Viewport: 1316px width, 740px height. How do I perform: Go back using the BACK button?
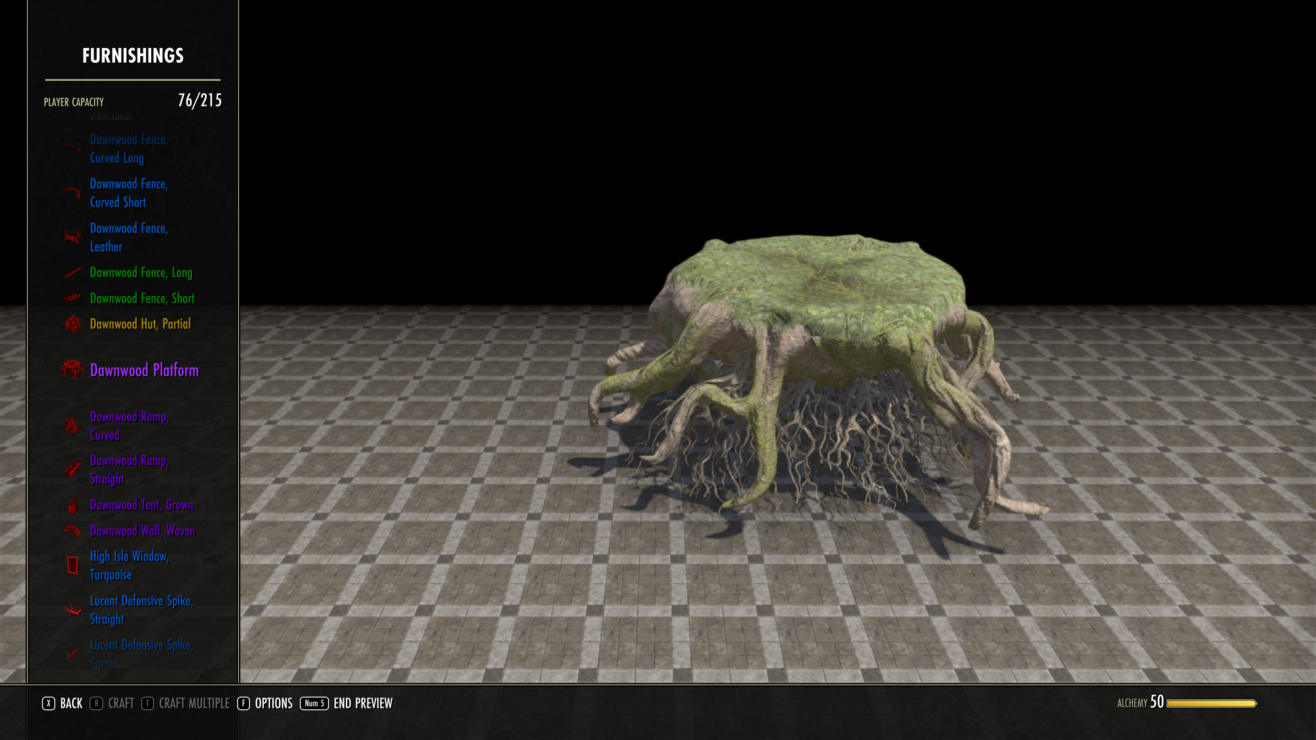(62, 703)
